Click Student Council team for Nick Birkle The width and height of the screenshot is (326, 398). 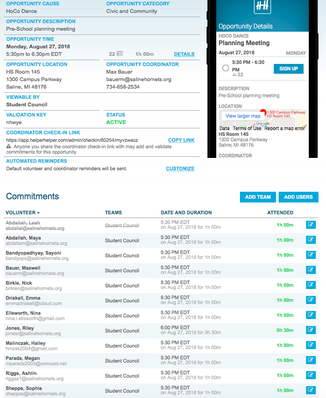click(122, 286)
